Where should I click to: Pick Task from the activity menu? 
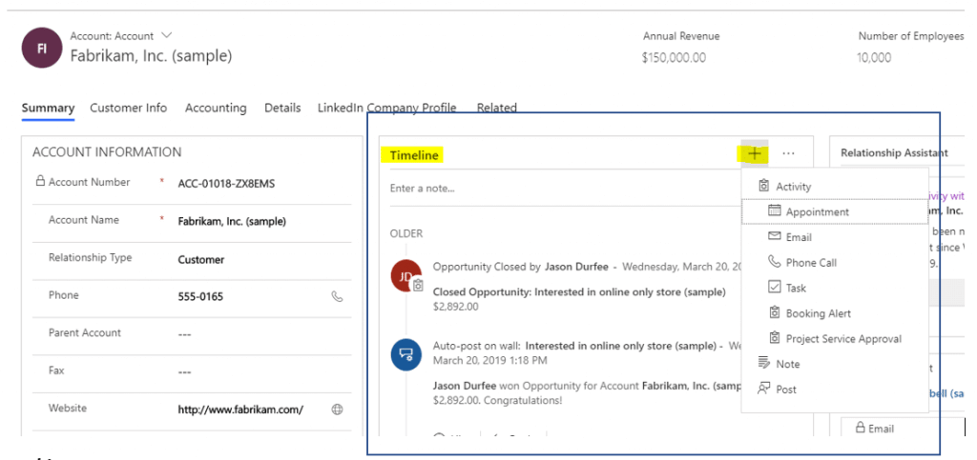(x=796, y=288)
